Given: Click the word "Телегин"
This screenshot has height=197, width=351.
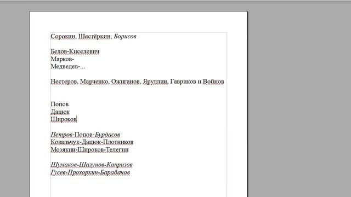Looking at the screenshot, I should [x=117, y=149].
